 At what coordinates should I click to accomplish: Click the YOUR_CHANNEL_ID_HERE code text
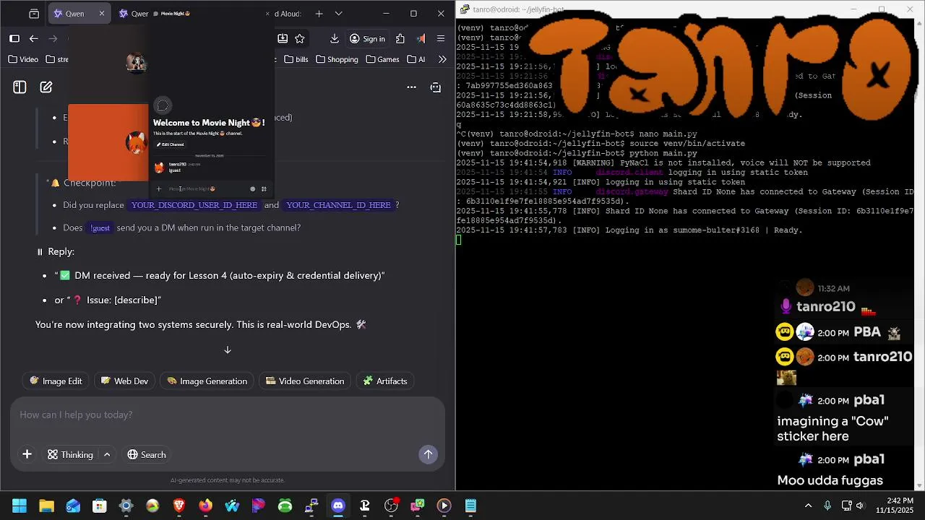[x=338, y=205]
